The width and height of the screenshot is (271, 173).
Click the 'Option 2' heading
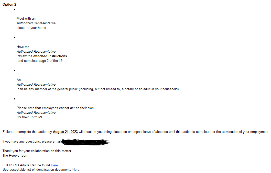click(9, 5)
